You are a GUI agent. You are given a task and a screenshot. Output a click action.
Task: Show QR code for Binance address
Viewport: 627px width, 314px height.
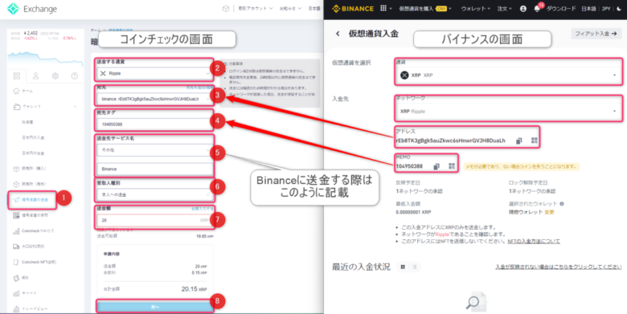click(535, 141)
